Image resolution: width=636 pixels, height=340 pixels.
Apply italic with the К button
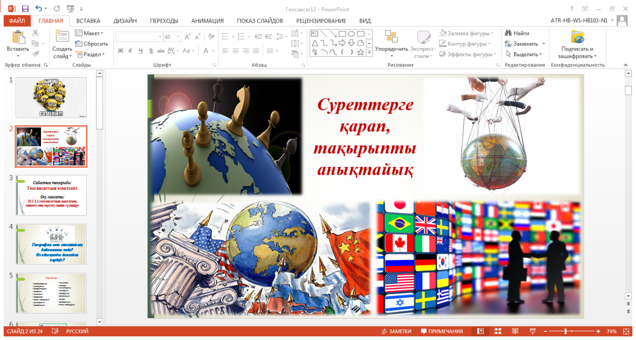(131, 51)
